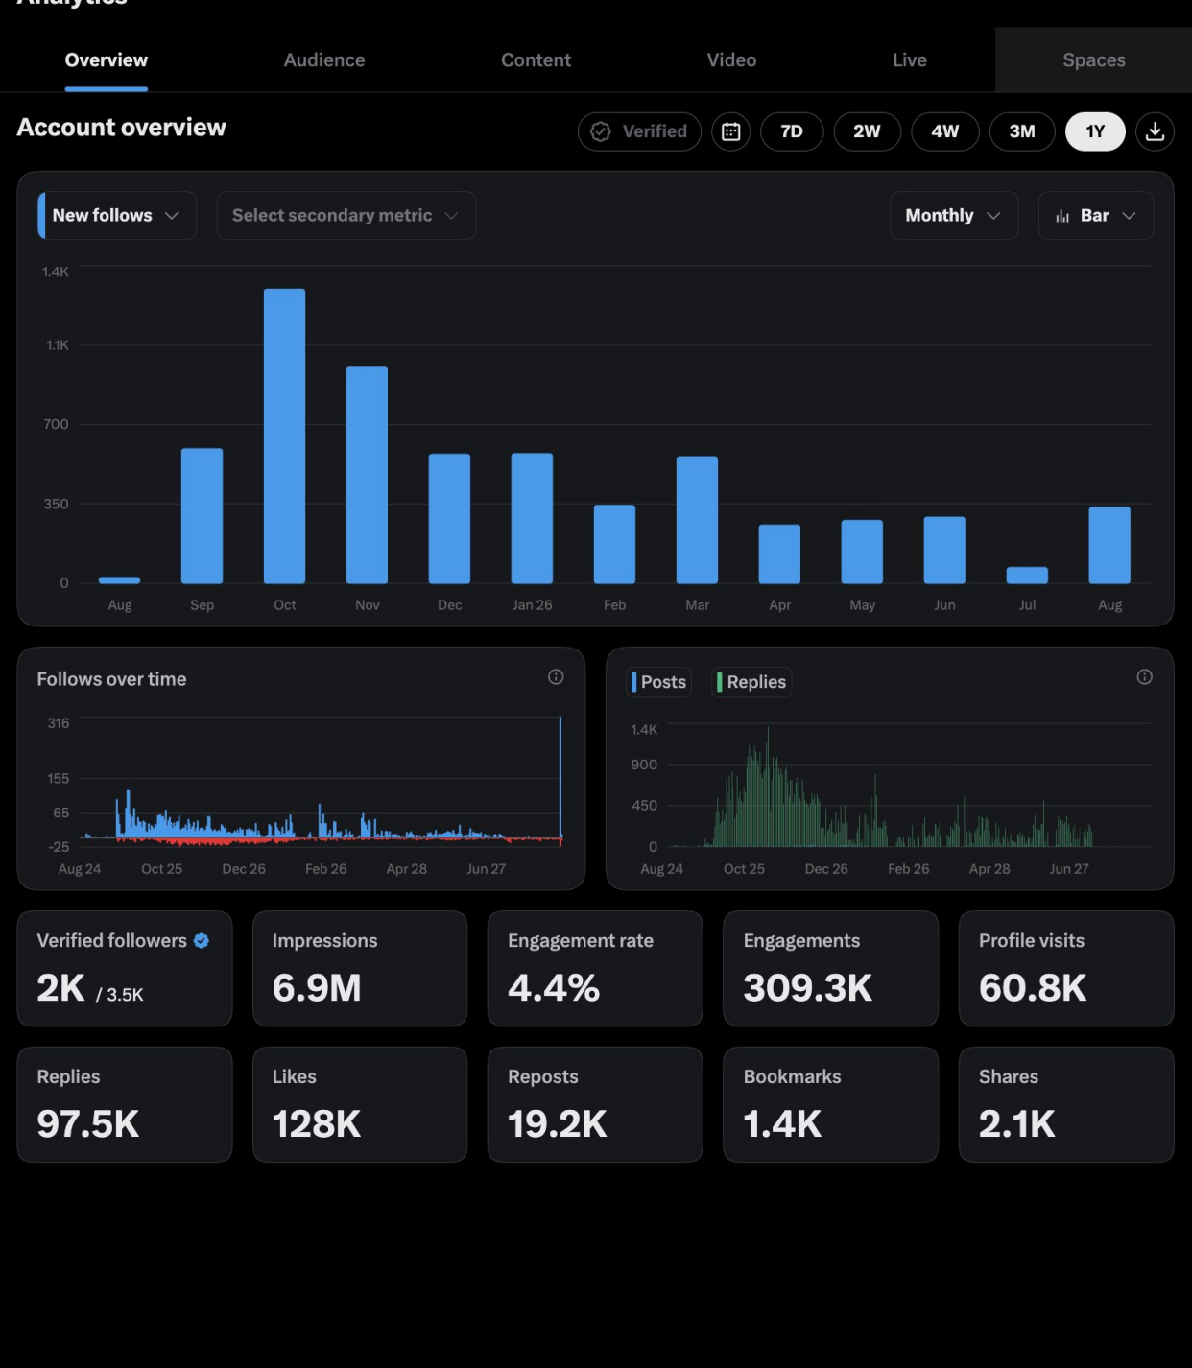Select the 4W time range

[945, 131]
